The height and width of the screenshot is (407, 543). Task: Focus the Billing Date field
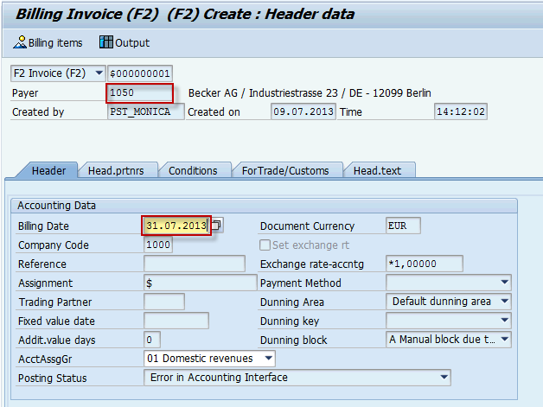point(176,226)
